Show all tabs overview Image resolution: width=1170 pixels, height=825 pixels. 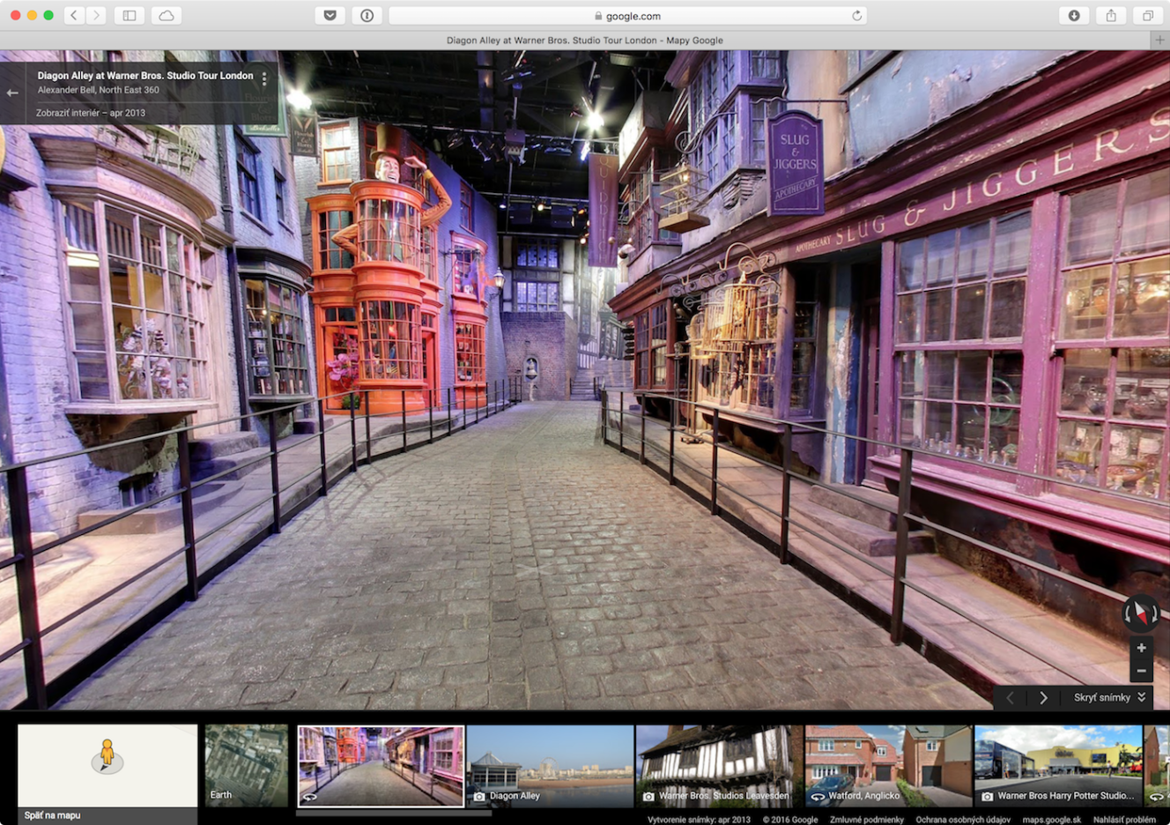tap(1148, 15)
